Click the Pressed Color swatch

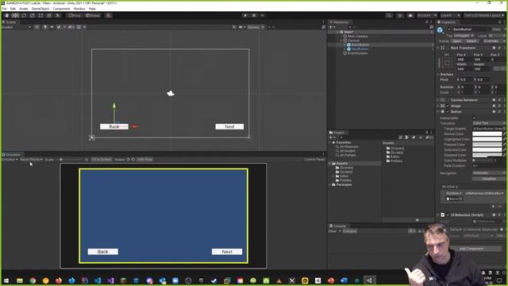(x=487, y=145)
